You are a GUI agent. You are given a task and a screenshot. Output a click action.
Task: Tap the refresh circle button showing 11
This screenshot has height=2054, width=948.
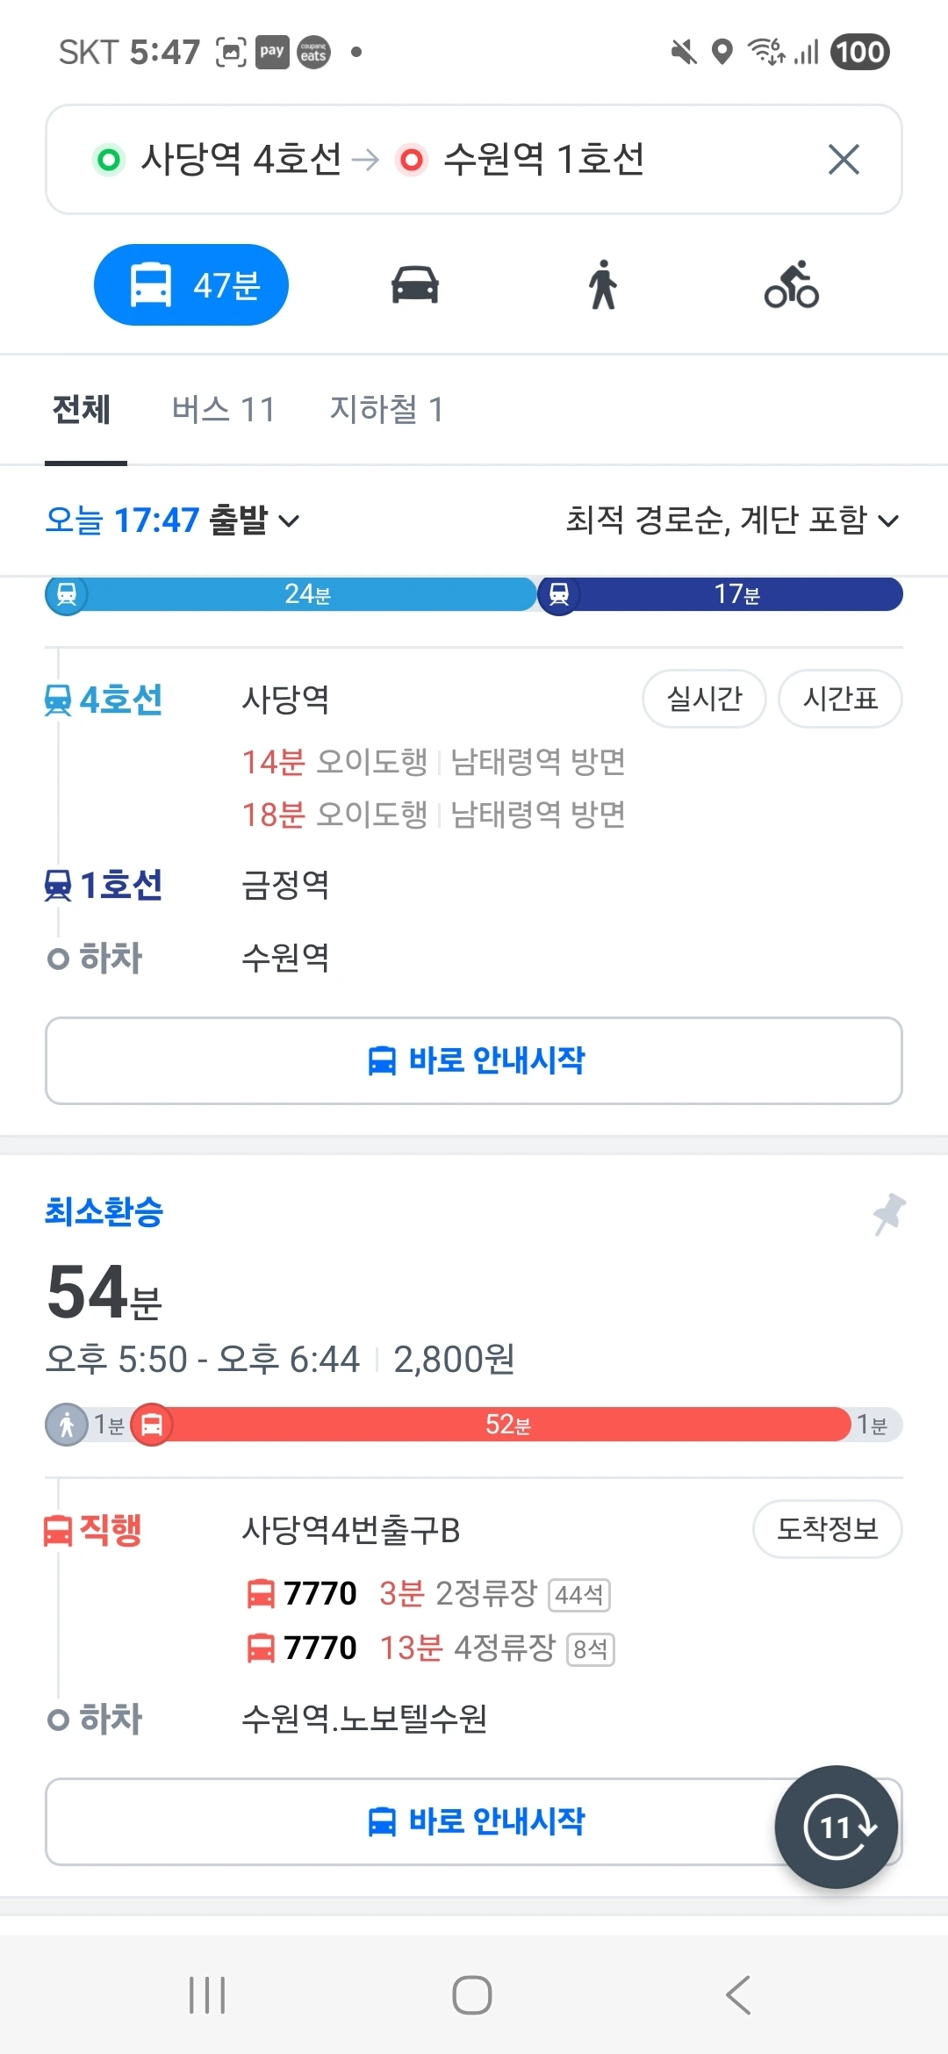click(836, 1828)
